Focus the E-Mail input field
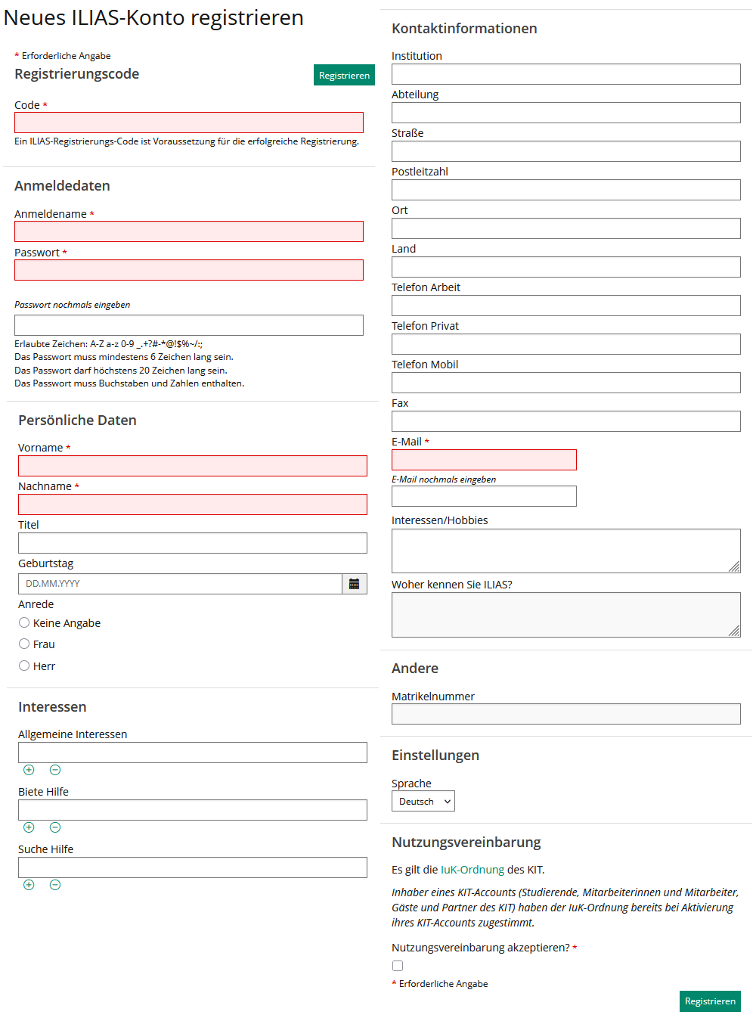The image size is (756, 1021). pos(484,460)
